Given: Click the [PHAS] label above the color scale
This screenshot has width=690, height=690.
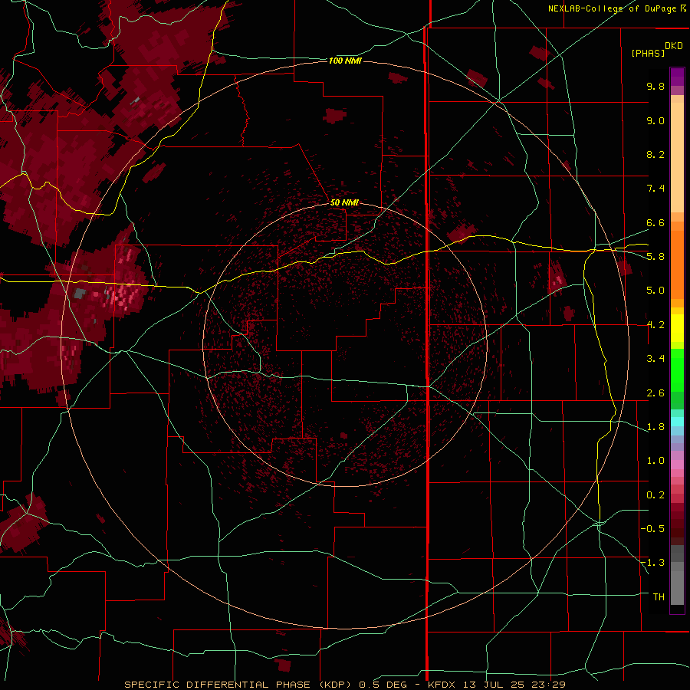Looking at the screenshot, I should (x=648, y=53).
